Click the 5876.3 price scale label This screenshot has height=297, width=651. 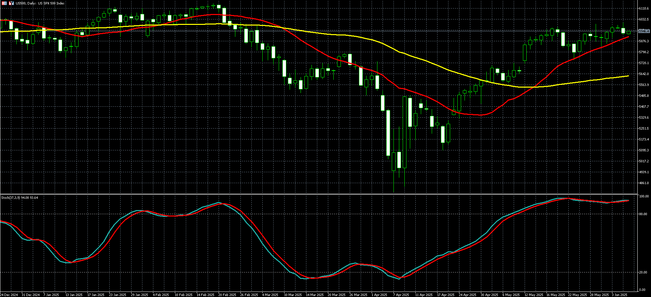click(644, 41)
